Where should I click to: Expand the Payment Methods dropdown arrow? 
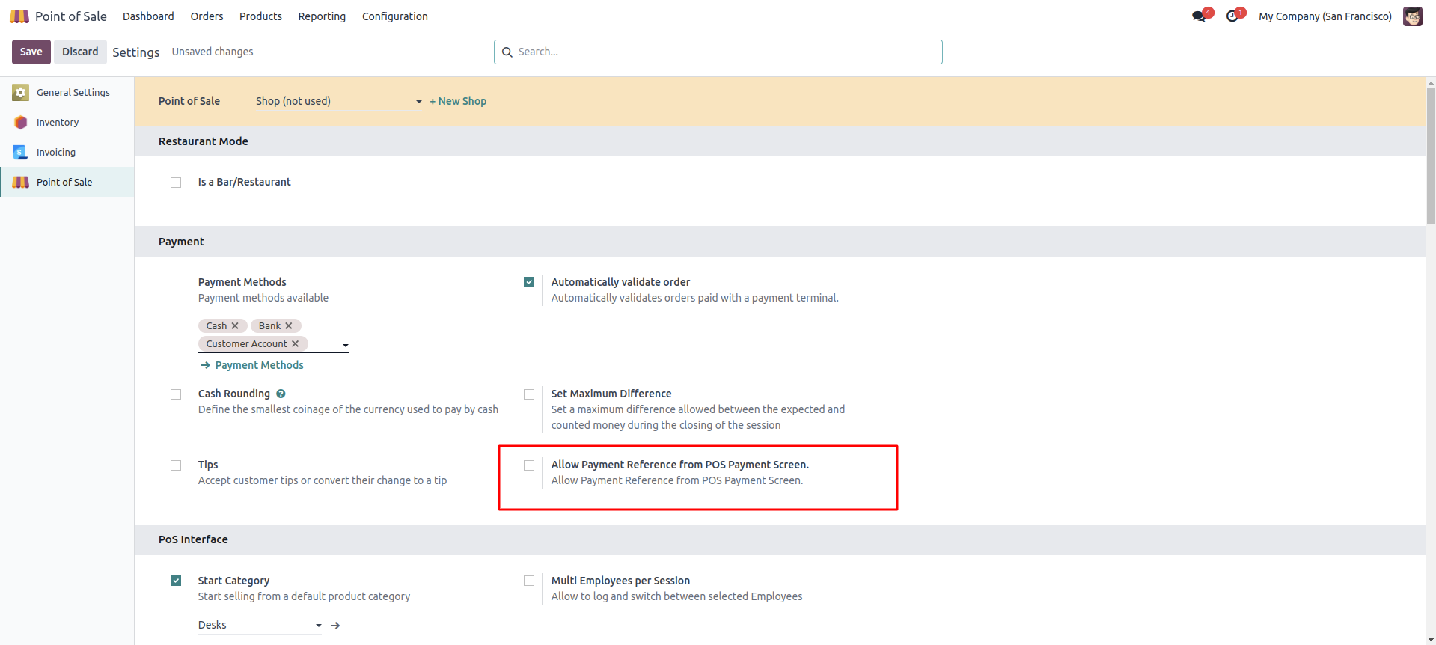click(346, 345)
